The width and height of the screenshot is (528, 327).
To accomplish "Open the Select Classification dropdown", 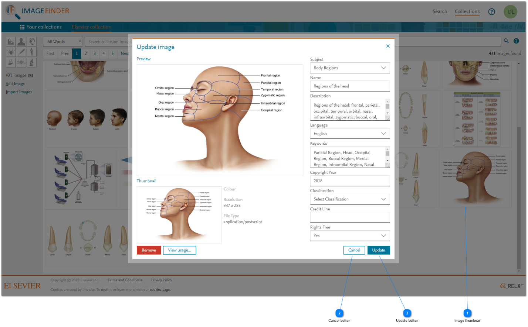I will 350,199.
